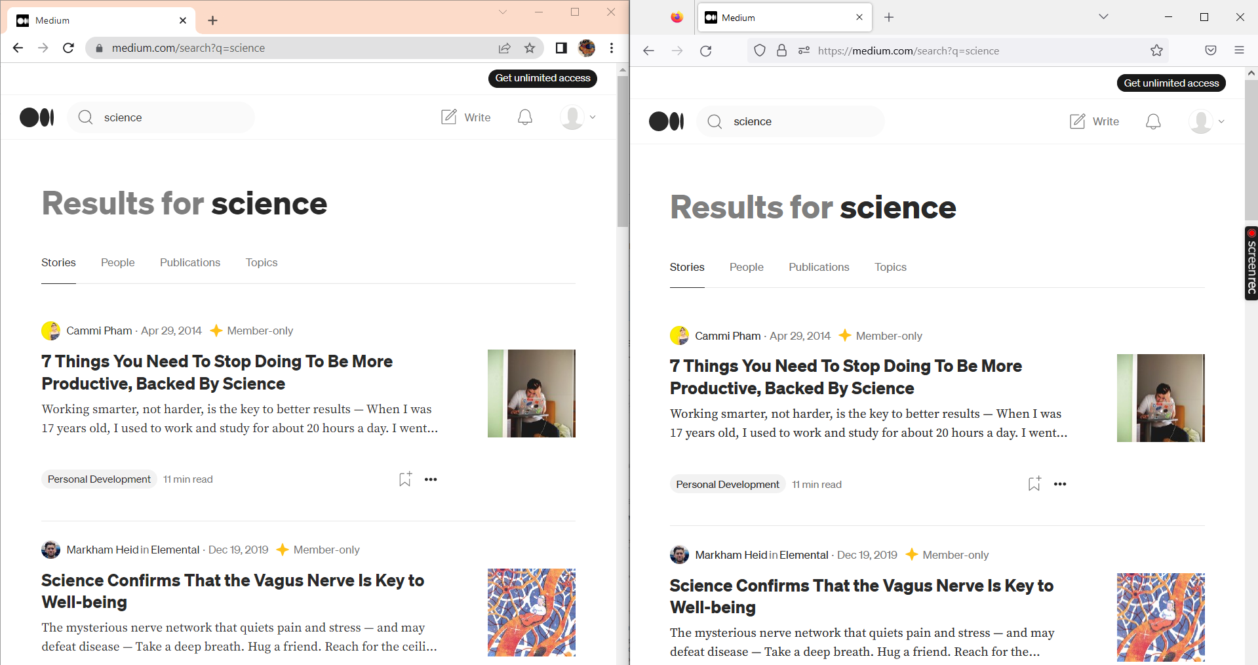1258x665 pixels.
Task: Save the productivity article with the bookmark toggle
Action: pos(404,479)
